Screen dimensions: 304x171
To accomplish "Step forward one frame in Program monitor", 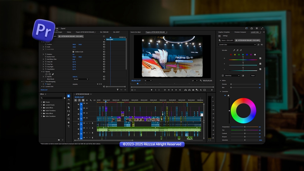I will tap(176, 90).
